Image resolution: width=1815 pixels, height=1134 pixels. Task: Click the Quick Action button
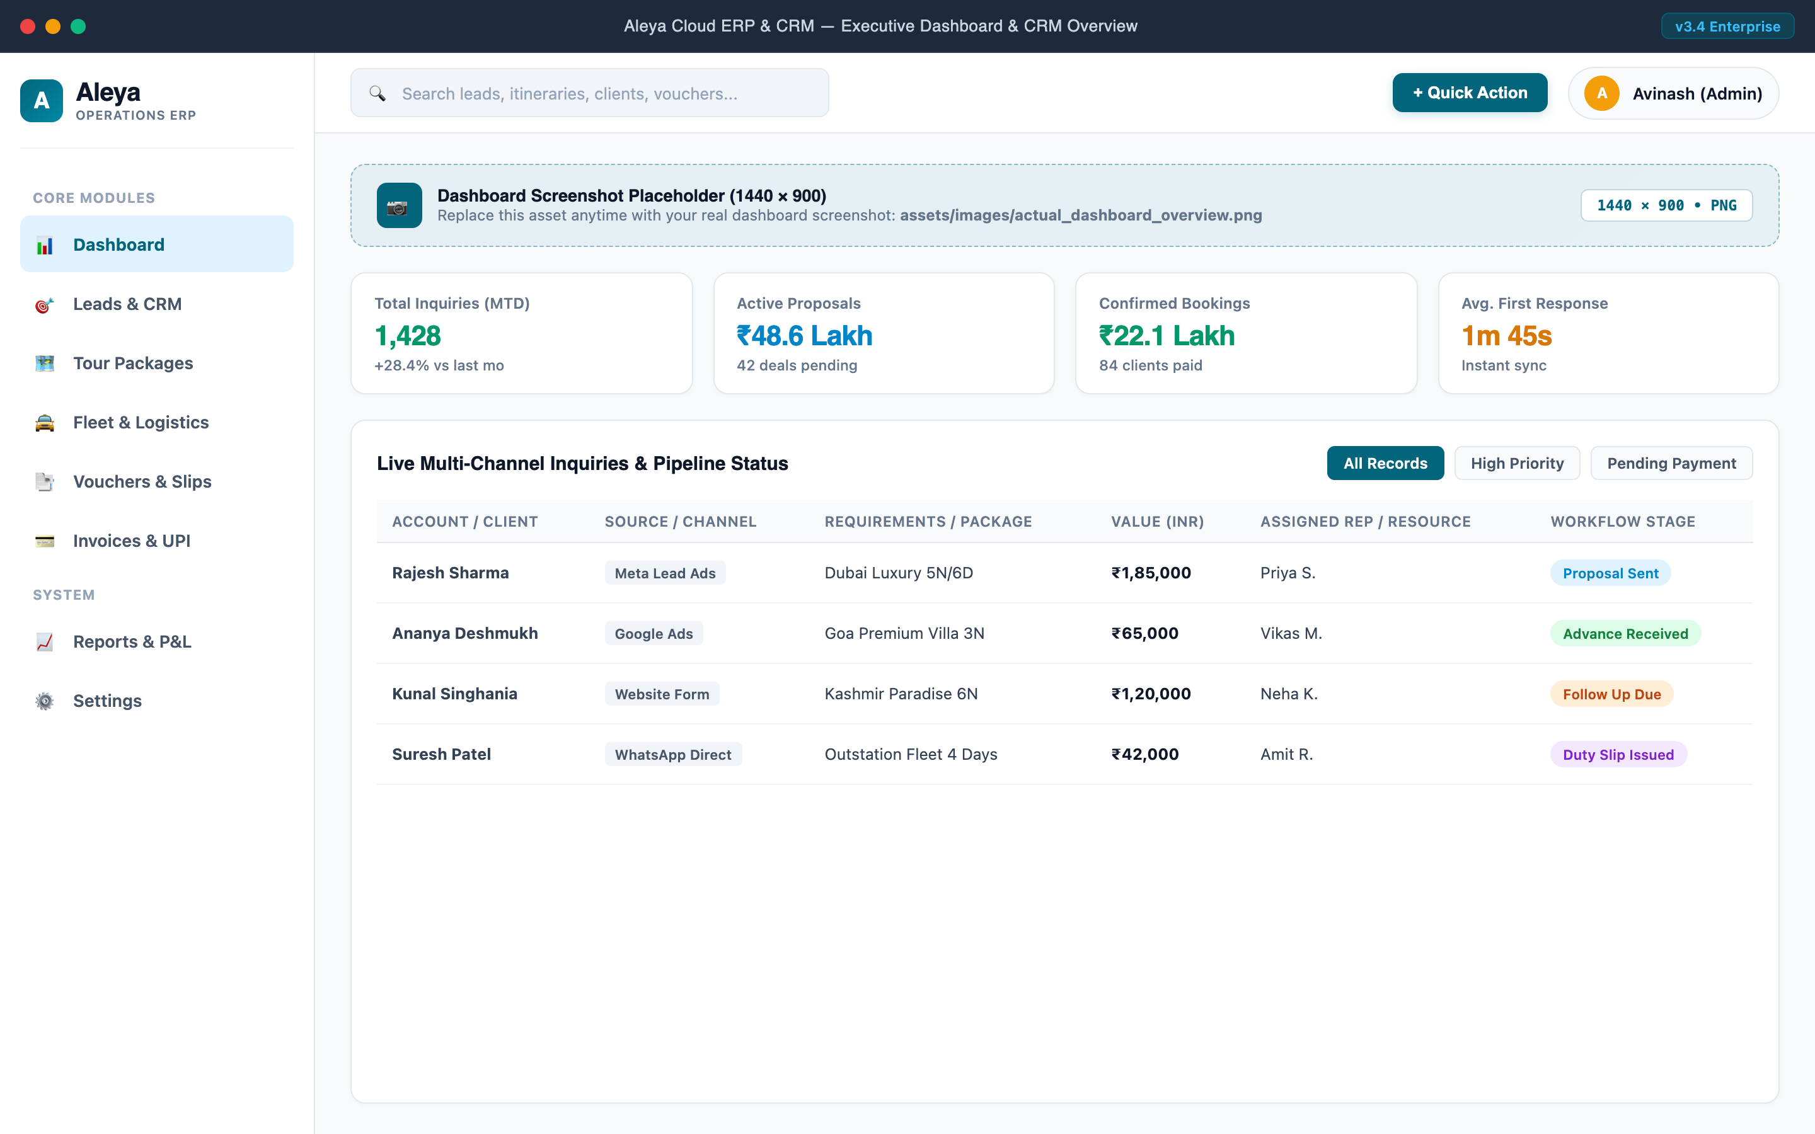1470,93
